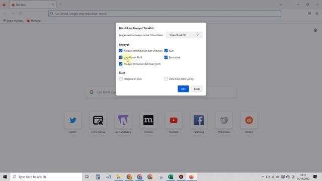This screenshot has height=181, width=322.
Task: Enable Data Situs Web Luring checkbox
Action: [166, 79]
